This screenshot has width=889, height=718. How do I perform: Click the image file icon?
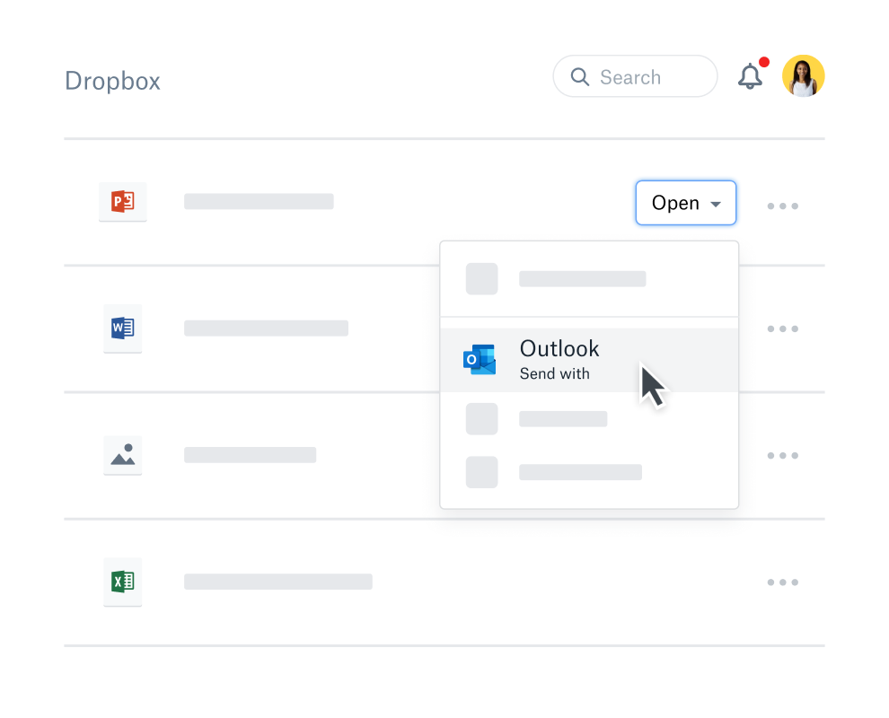(x=122, y=455)
